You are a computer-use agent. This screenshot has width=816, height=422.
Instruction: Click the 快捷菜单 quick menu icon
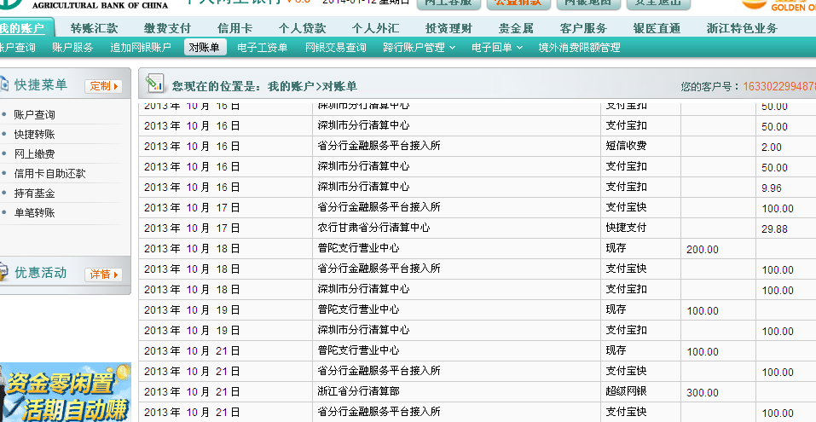4,84
